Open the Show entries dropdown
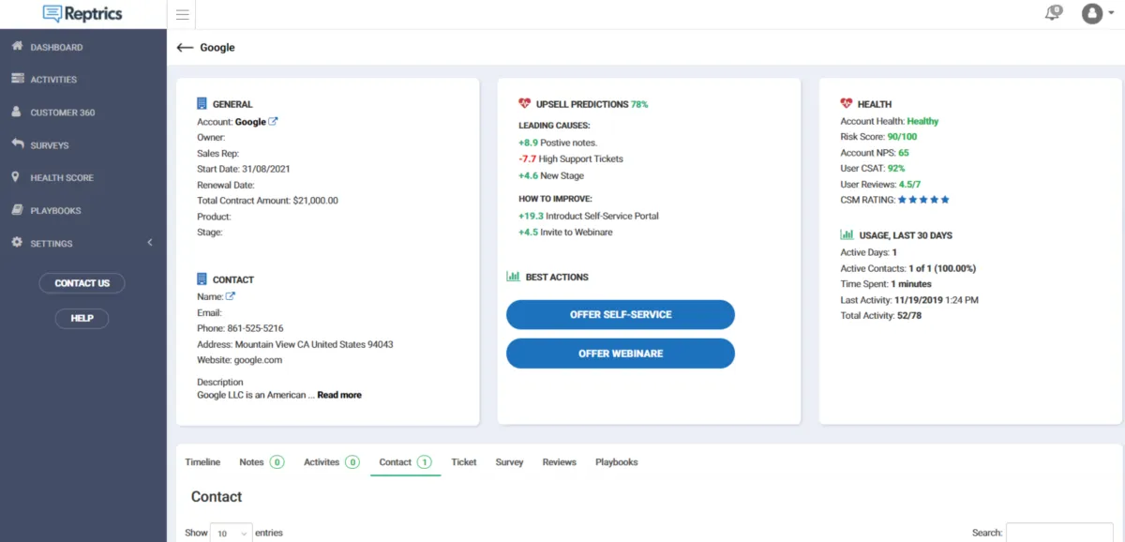The width and height of the screenshot is (1125, 542). (232, 533)
